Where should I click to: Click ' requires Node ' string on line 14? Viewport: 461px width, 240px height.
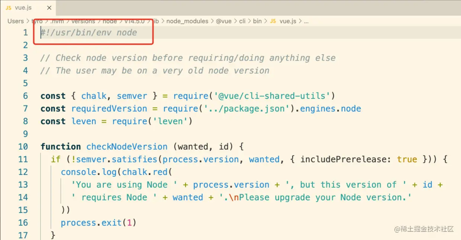(x=114, y=197)
